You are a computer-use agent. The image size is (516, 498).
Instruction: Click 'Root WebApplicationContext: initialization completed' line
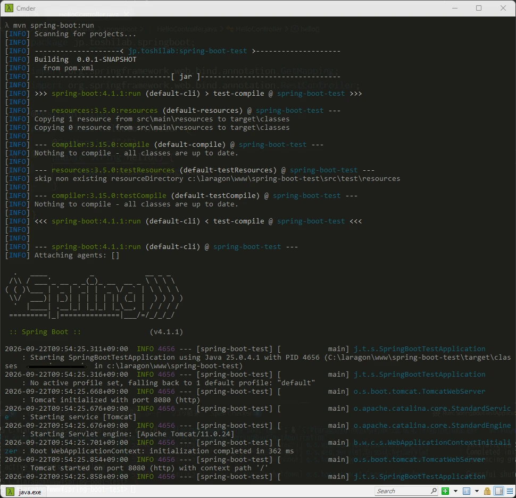[x=162, y=451]
